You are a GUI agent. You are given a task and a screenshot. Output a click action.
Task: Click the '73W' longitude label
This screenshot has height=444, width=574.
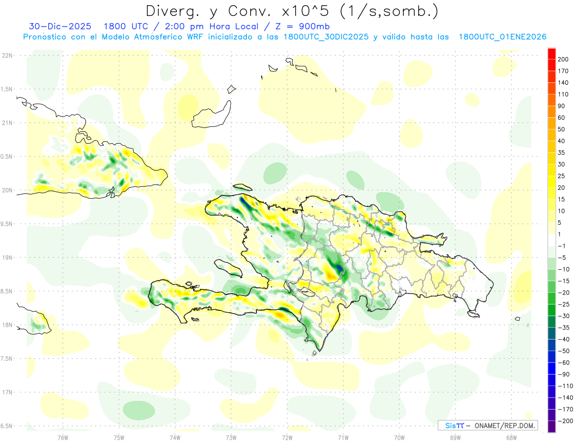(231, 437)
